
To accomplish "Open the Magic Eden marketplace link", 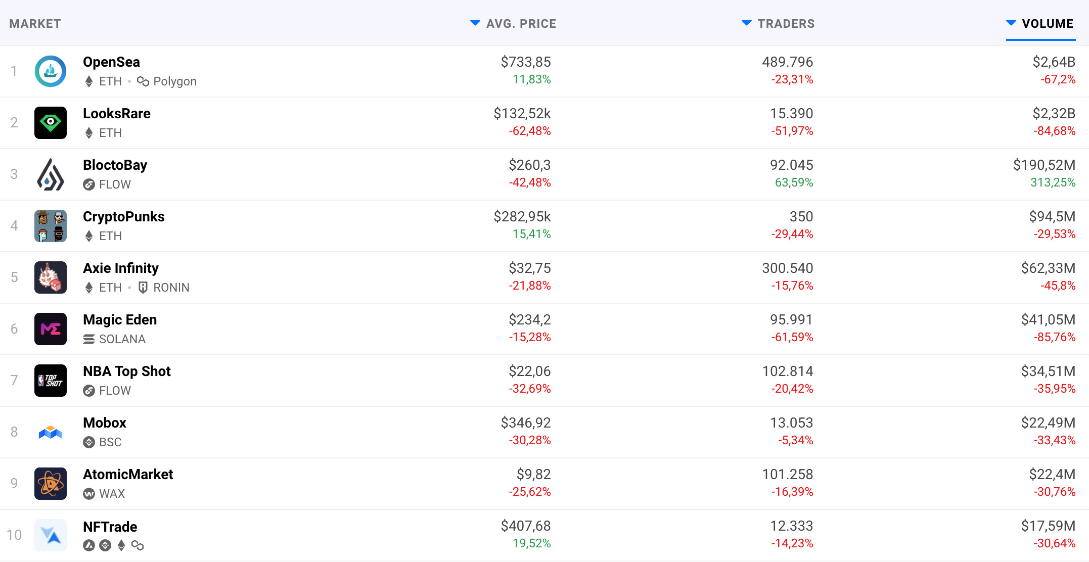I will coord(120,320).
